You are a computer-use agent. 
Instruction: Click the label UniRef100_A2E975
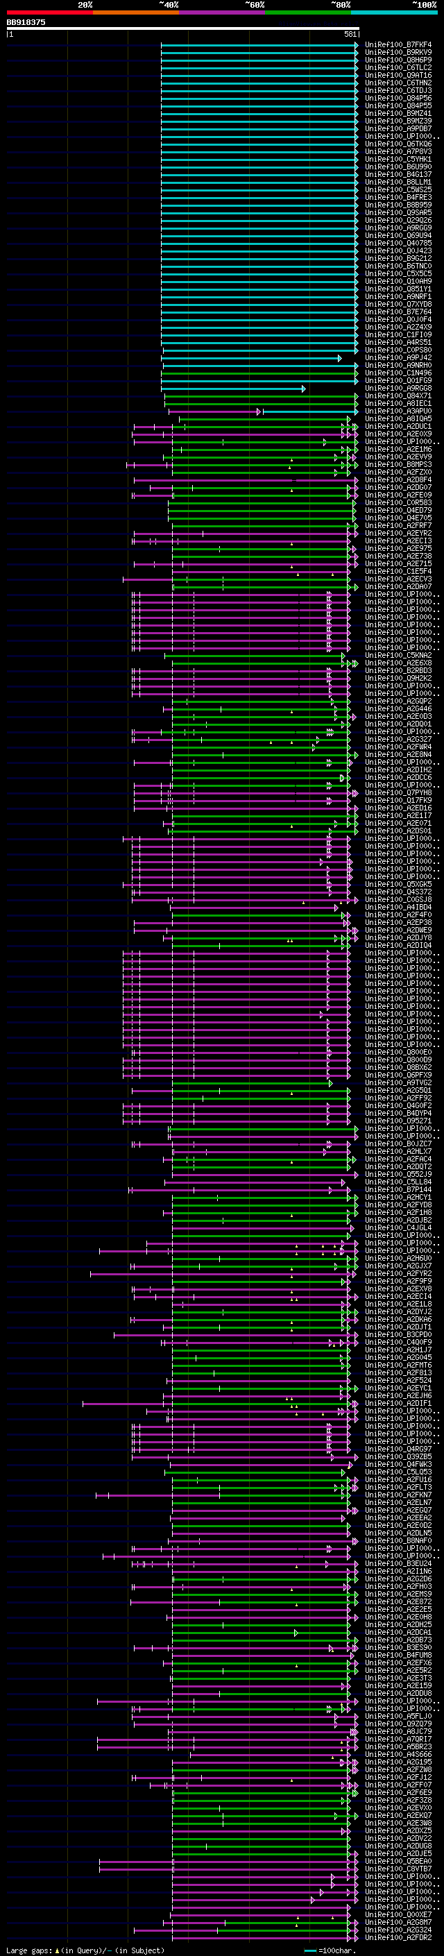click(x=398, y=548)
